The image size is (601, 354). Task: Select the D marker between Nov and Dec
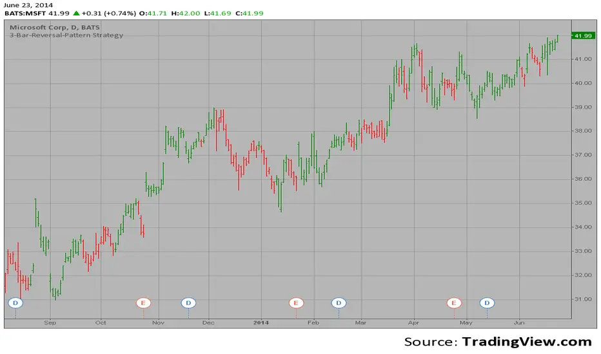[188, 303]
